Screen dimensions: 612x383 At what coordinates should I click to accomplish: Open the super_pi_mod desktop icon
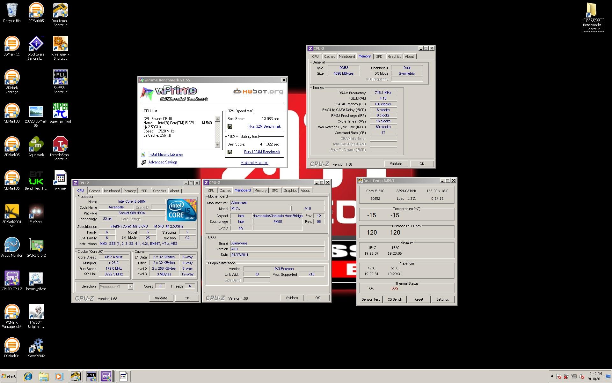coord(60,113)
